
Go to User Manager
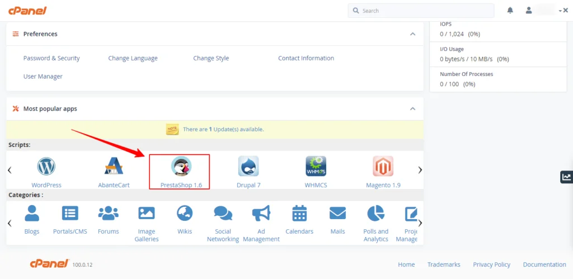pyautogui.click(x=43, y=77)
